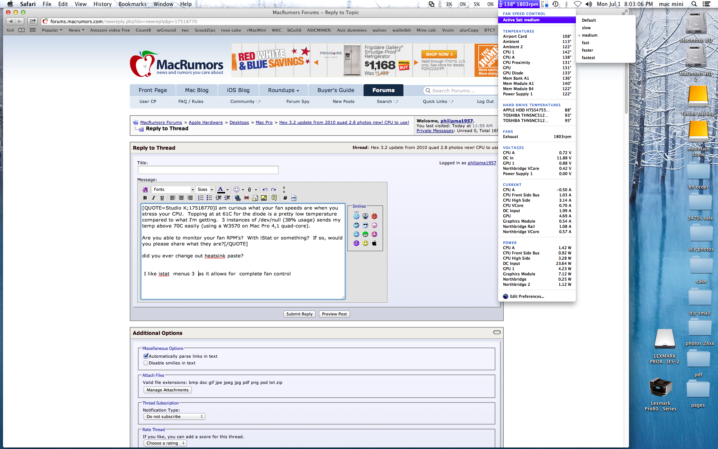Wrap selection in CODE tags hash icon

[x=285, y=198]
